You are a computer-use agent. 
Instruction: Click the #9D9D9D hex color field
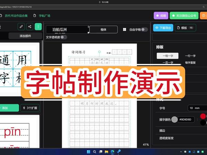186,120
